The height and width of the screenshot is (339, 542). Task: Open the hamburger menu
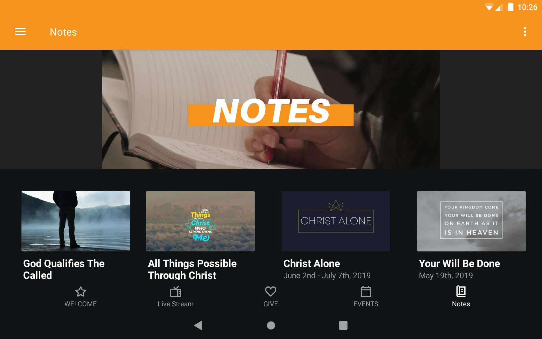[x=20, y=32]
